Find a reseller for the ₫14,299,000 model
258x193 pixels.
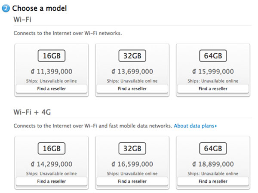(x=51, y=181)
